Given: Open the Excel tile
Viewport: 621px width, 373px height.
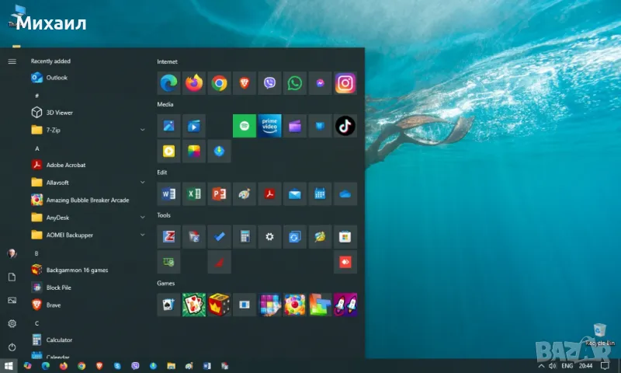Looking at the screenshot, I should click(x=194, y=193).
